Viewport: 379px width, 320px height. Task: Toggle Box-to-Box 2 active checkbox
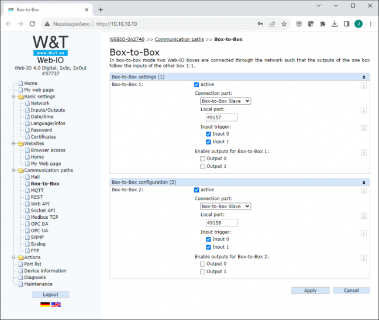pyautogui.click(x=197, y=190)
